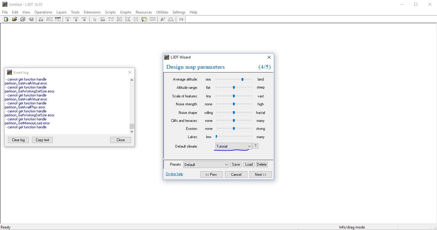Click the Lakes slider
437x230 pixels.
(x=234, y=137)
